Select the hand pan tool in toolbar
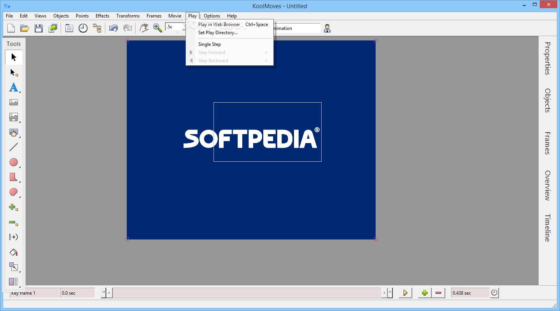Screen dimensions: 560x311 click(x=144, y=28)
